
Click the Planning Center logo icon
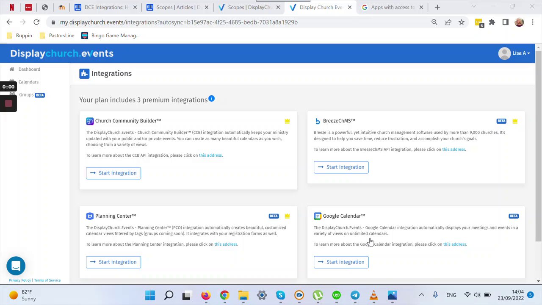point(90,216)
